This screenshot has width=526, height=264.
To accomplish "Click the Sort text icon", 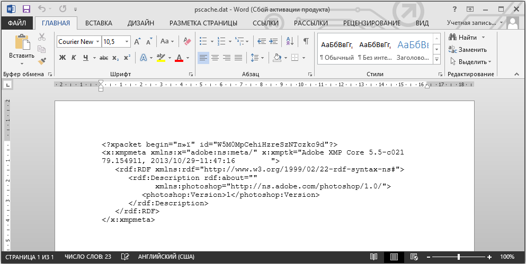I will pyautogui.click(x=290, y=41).
